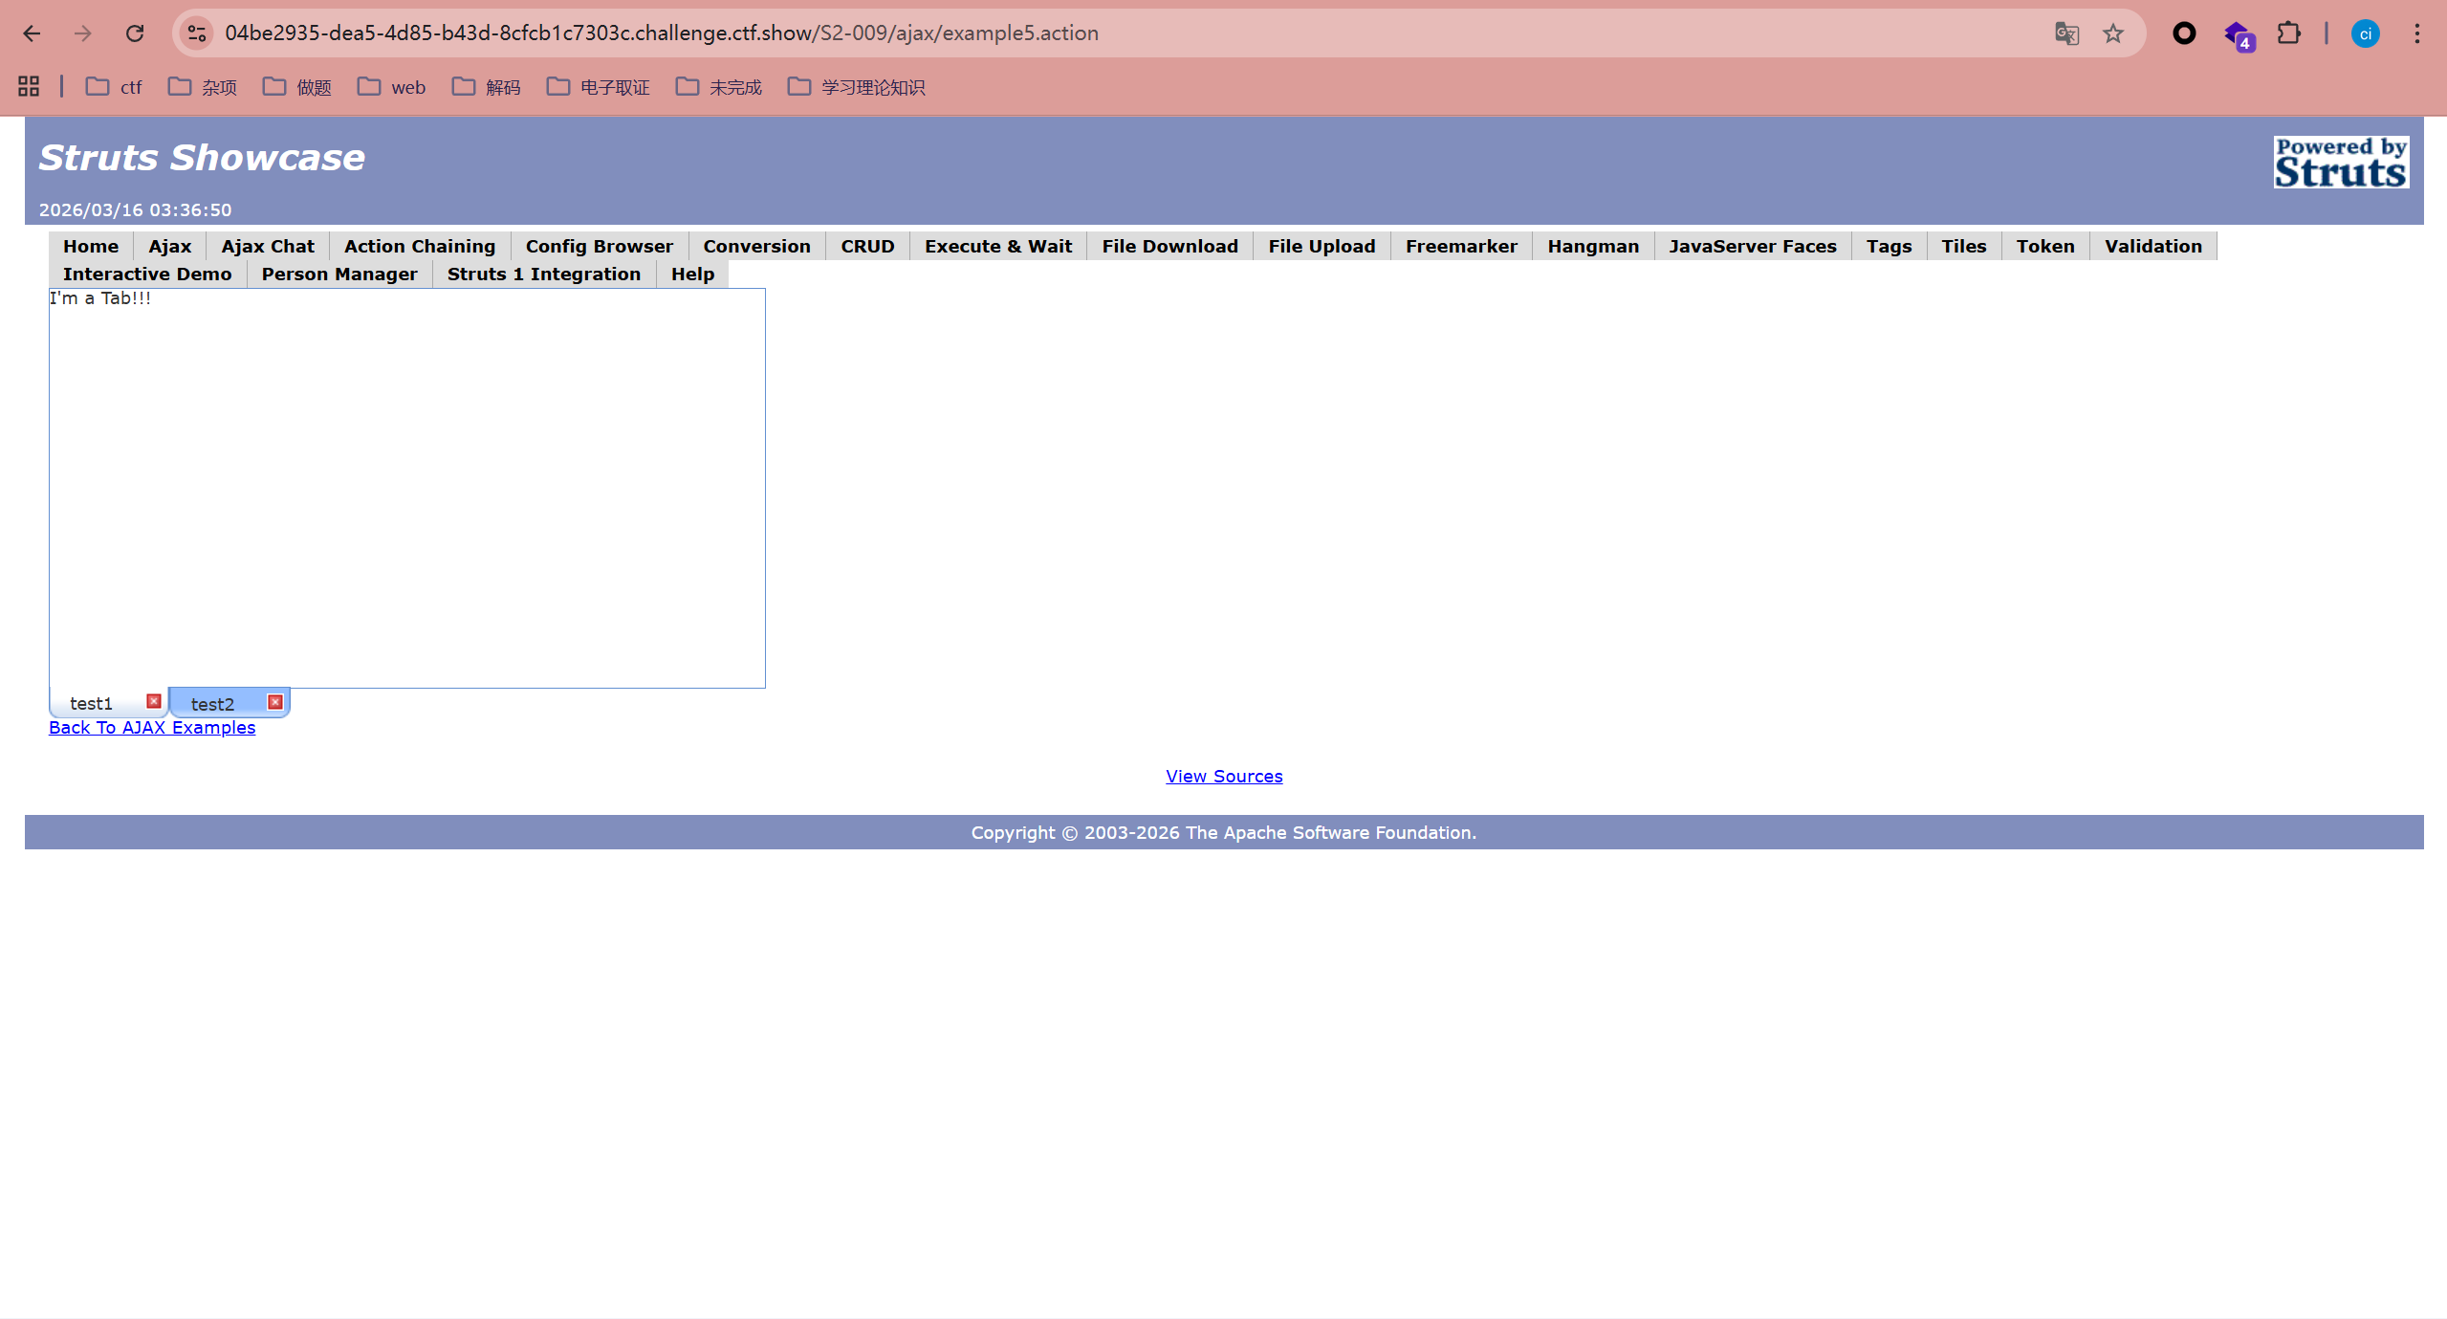
Task: Click the profile avatar icon
Action: 2365,33
